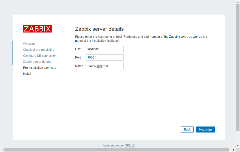Click the scroll down arrow

238,145
